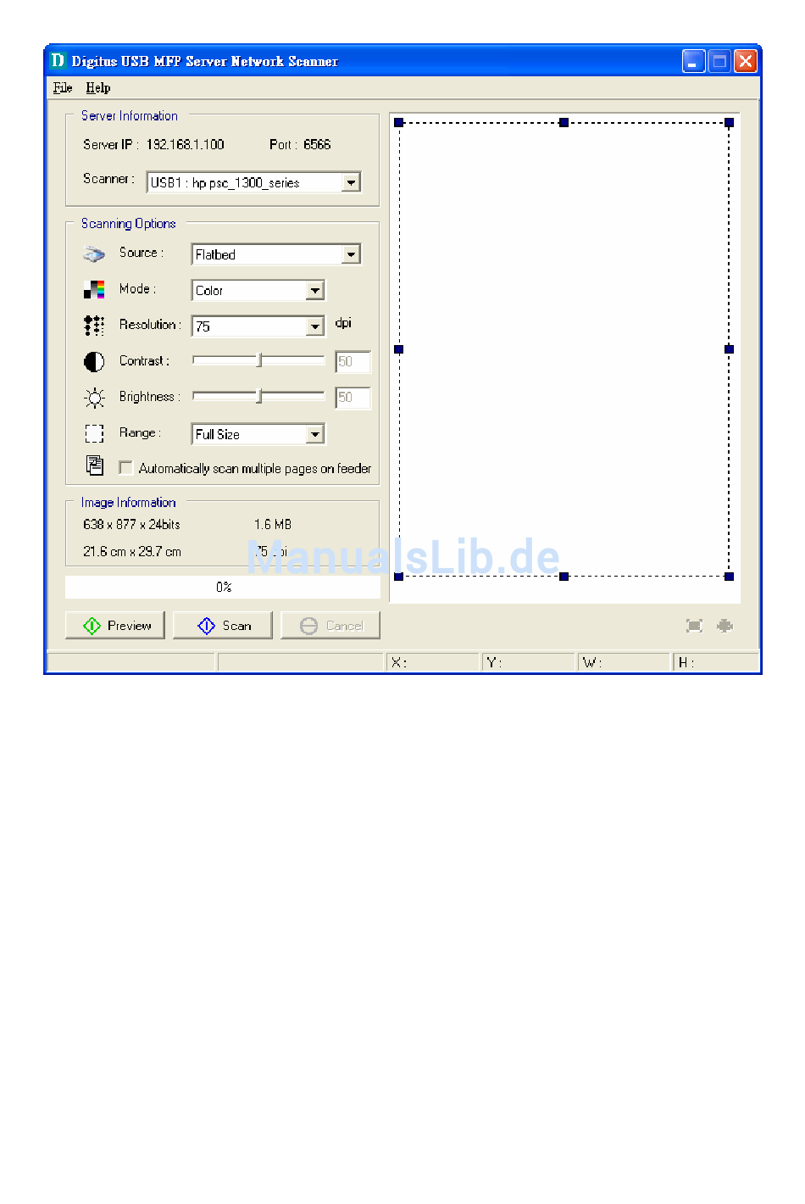Click the Digitus app icon in title bar

(58, 60)
